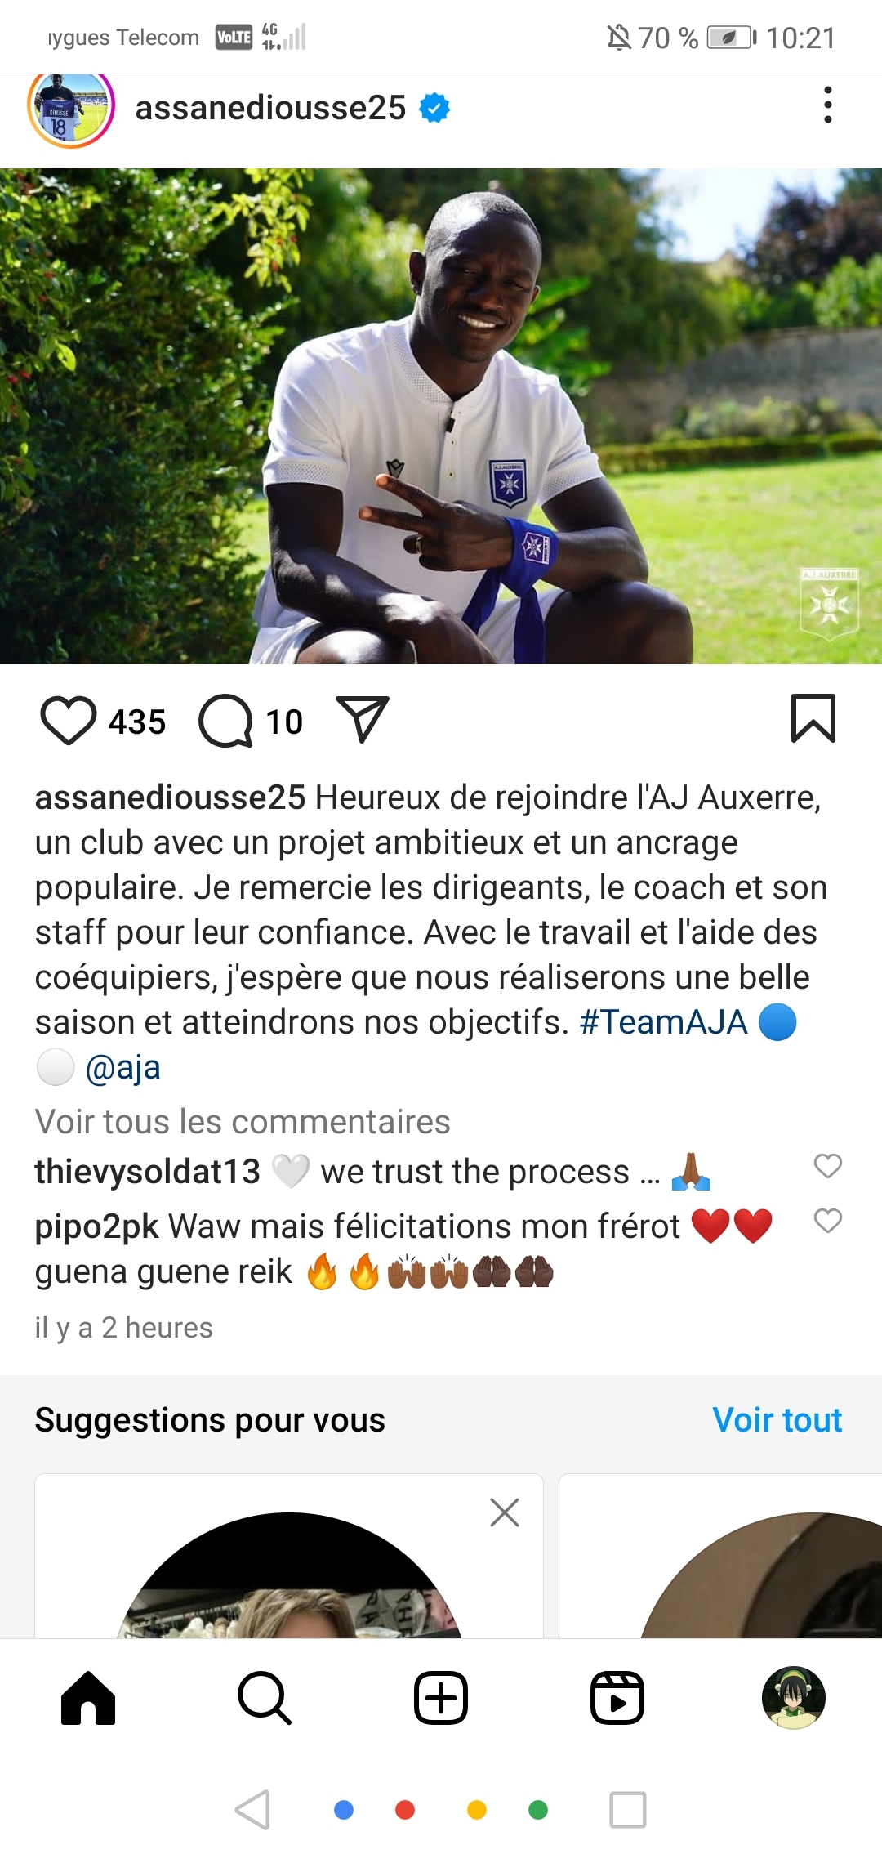Open comments via speech bubble icon
This screenshot has height=1863, width=882.
(x=226, y=721)
